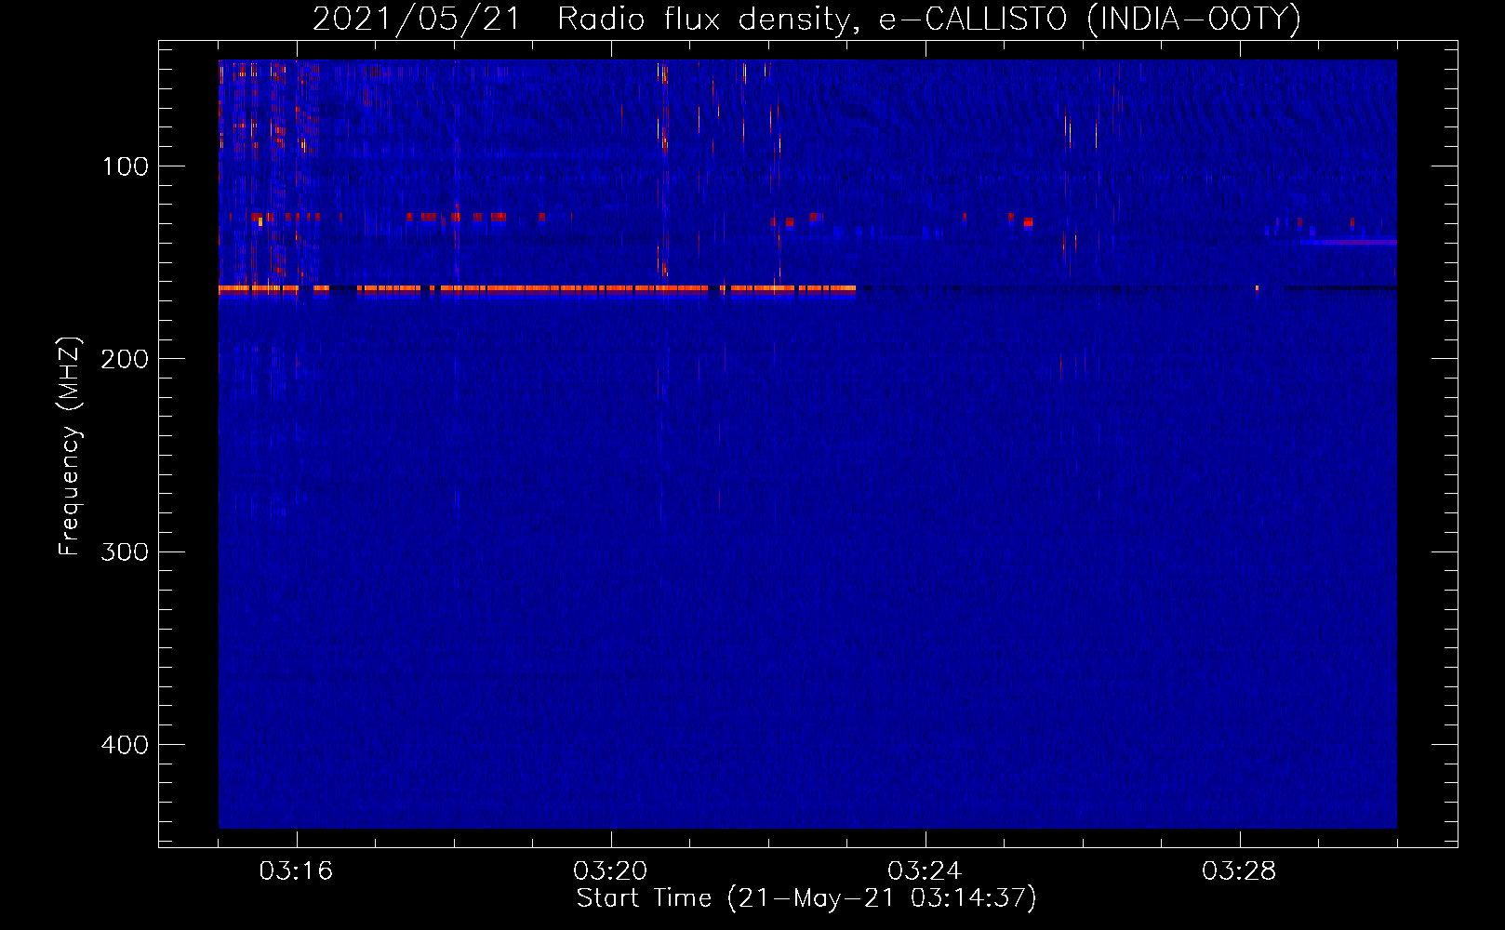Click the bright orange horizontal emission band near 165 MHz
The width and height of the screenshot is (1505, 930).
[537, 289]
